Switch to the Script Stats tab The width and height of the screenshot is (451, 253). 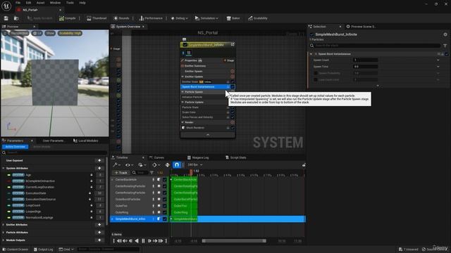(236, 157)
